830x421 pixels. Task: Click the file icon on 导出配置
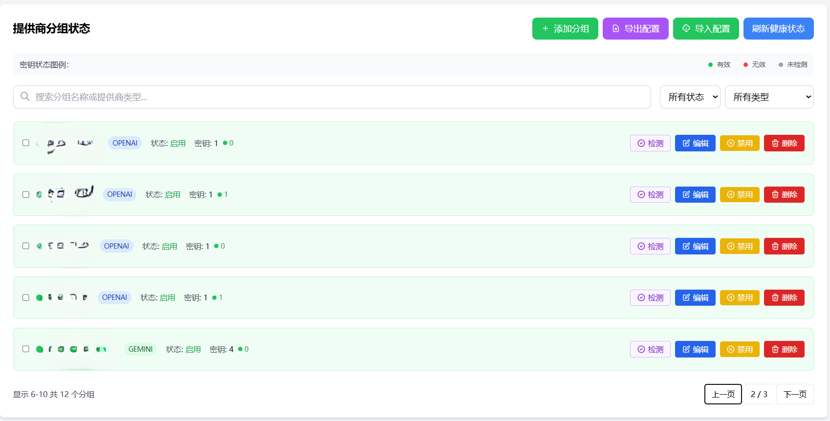point(616,29)
